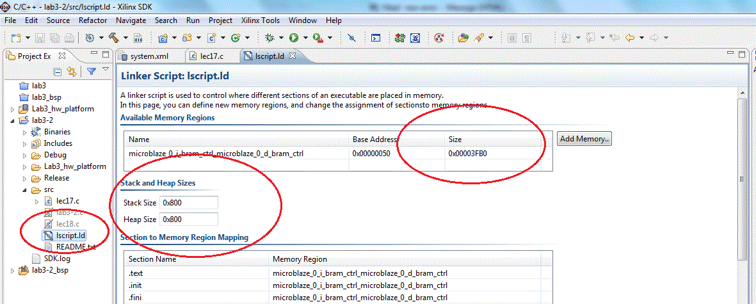Image resolution: width=756 pixels, height=304 pixels.
Task: Click the Debug bug icon
Action: pyautogui.click(x=270, y=38)
